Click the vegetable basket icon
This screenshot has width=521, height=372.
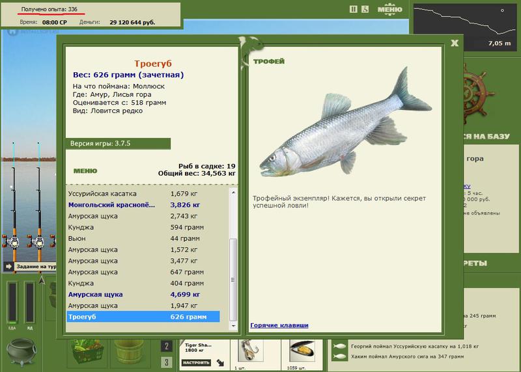tap(87, 352)
